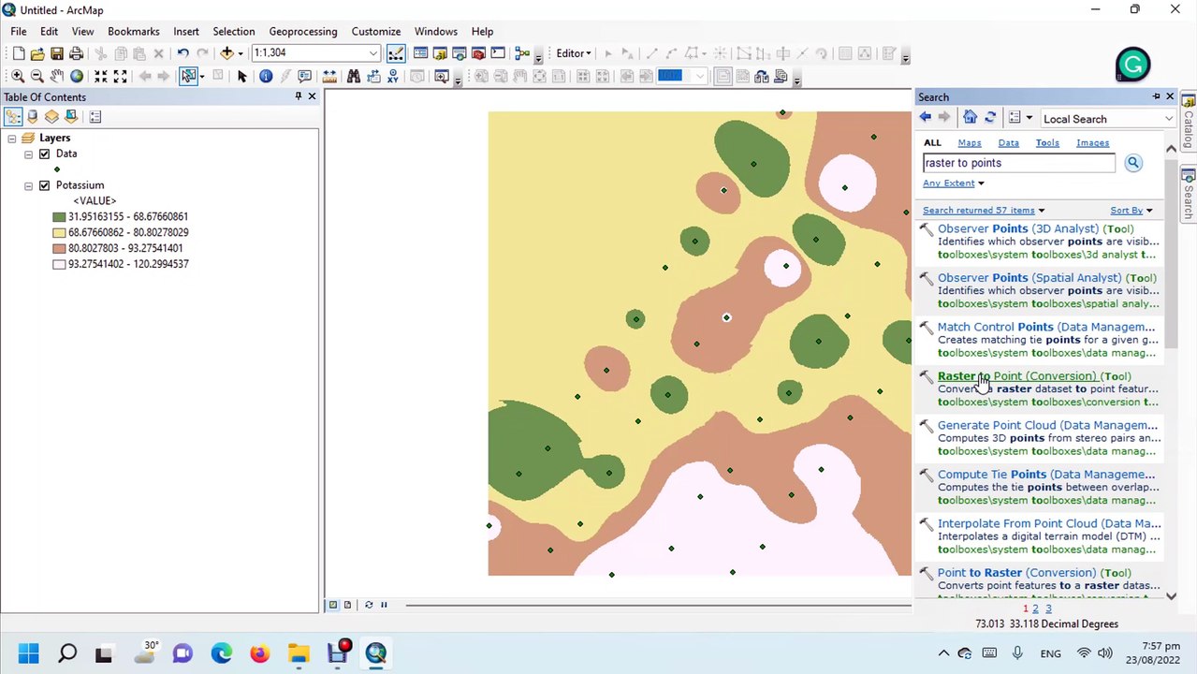
Task: Open the Editor Toolbar icon
Action: click(396, 53)
